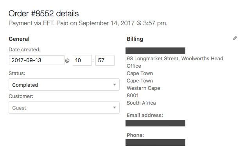
Task: Click the 93 Longmarket Street address line
Action: coord(175,59)
